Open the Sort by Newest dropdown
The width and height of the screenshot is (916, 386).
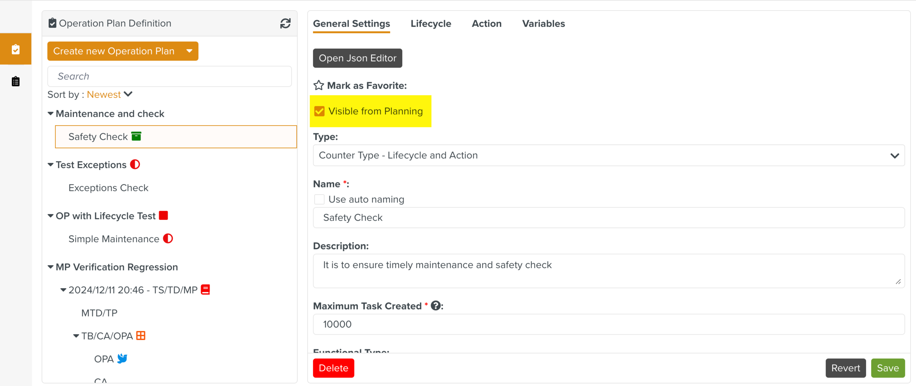(x=109, y=95)
